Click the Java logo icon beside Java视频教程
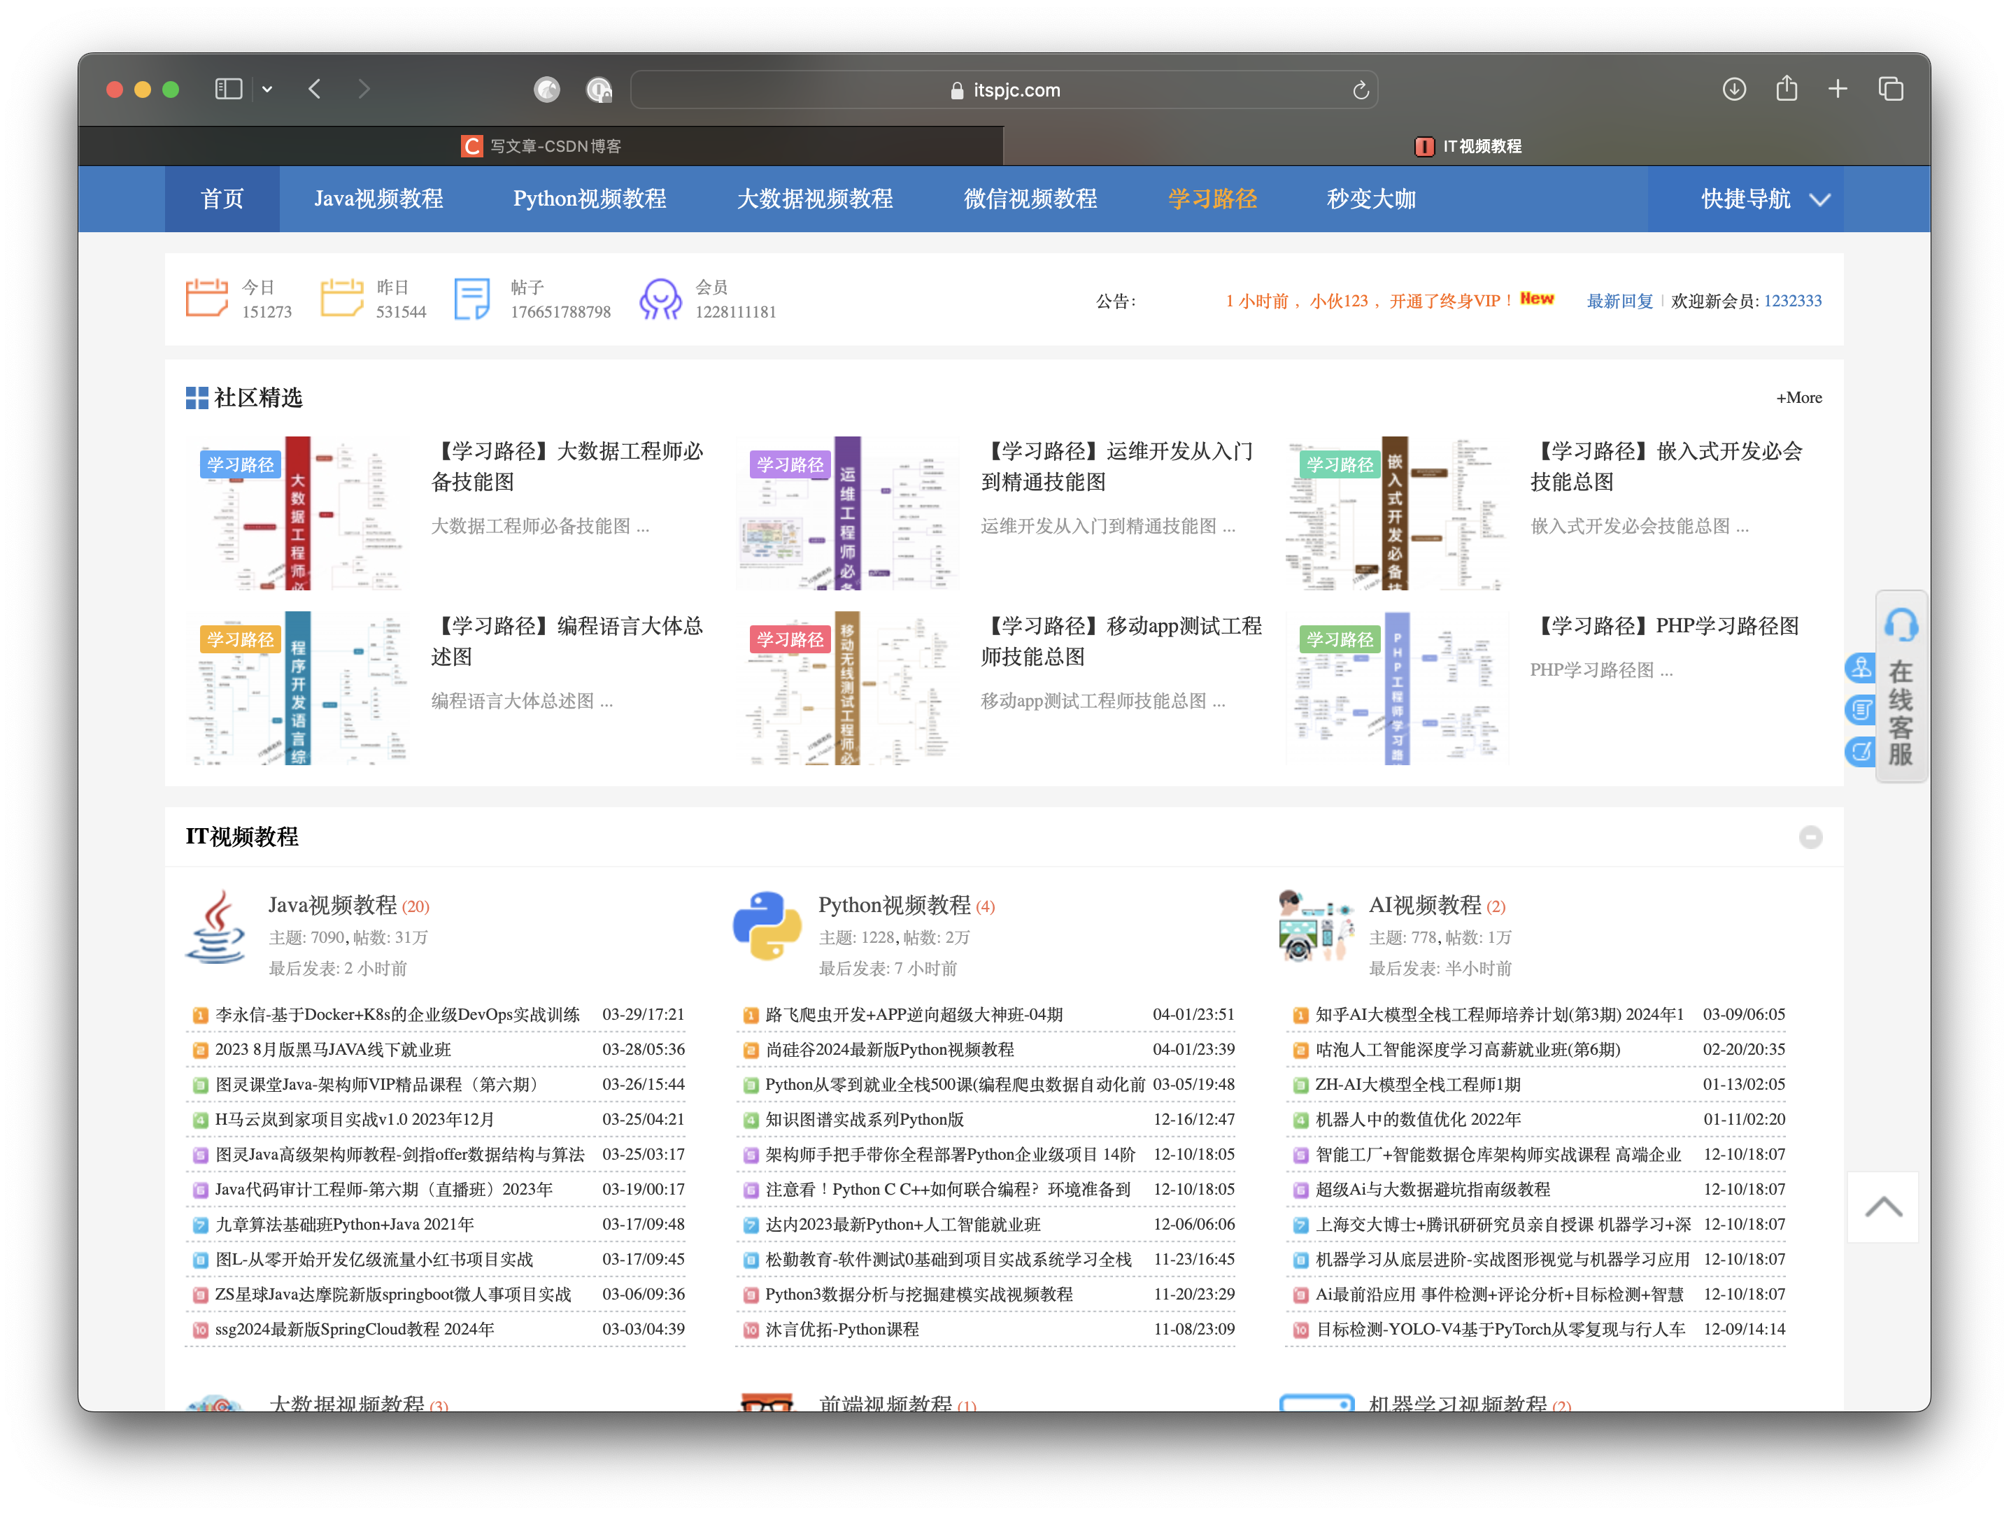Screen dimensions: 2009x1515 click(x=219, y=928)
